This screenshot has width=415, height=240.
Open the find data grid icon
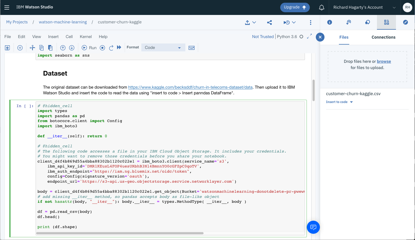point(386,22)
